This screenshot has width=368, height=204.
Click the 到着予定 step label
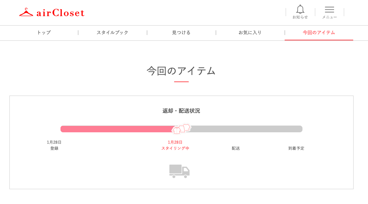click(296, 148)
